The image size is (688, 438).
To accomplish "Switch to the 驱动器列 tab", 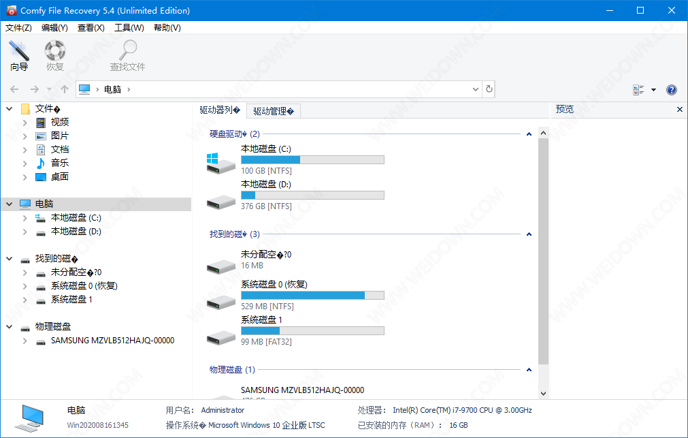I will coord(219,110).
